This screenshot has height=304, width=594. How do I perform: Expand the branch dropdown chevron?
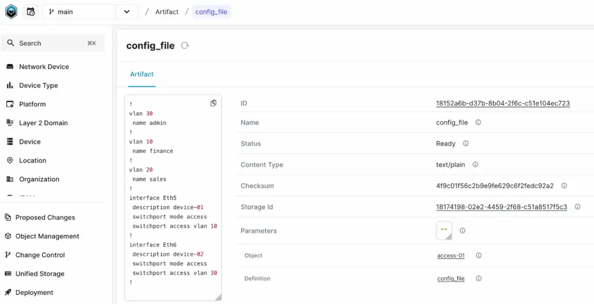[127, 12]
